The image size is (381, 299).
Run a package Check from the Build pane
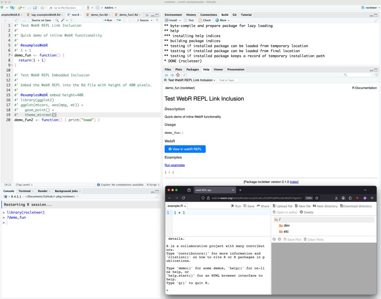[203, 20]
